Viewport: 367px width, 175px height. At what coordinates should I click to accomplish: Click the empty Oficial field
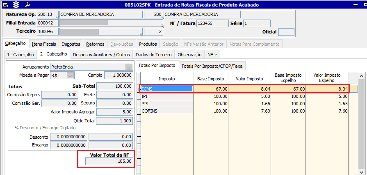point(286,32)
